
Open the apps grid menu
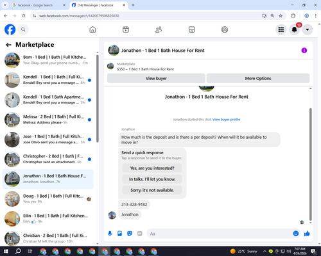point(281,29)
